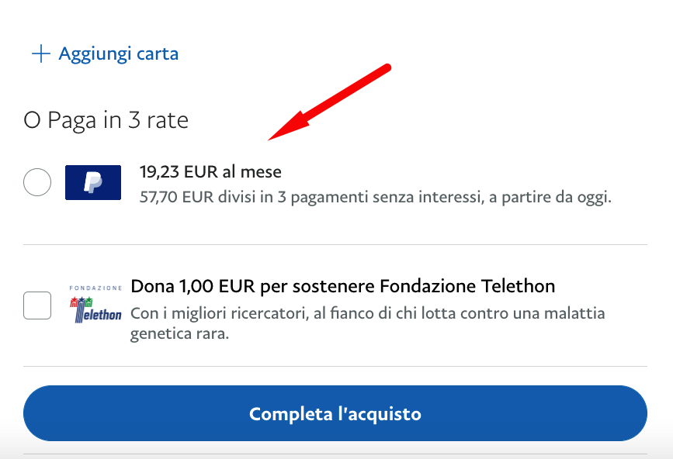The height and width of the screenshot is (459, 673).
Task: Click the Completa l'acquisto button
Action: [x=335, y=413]
